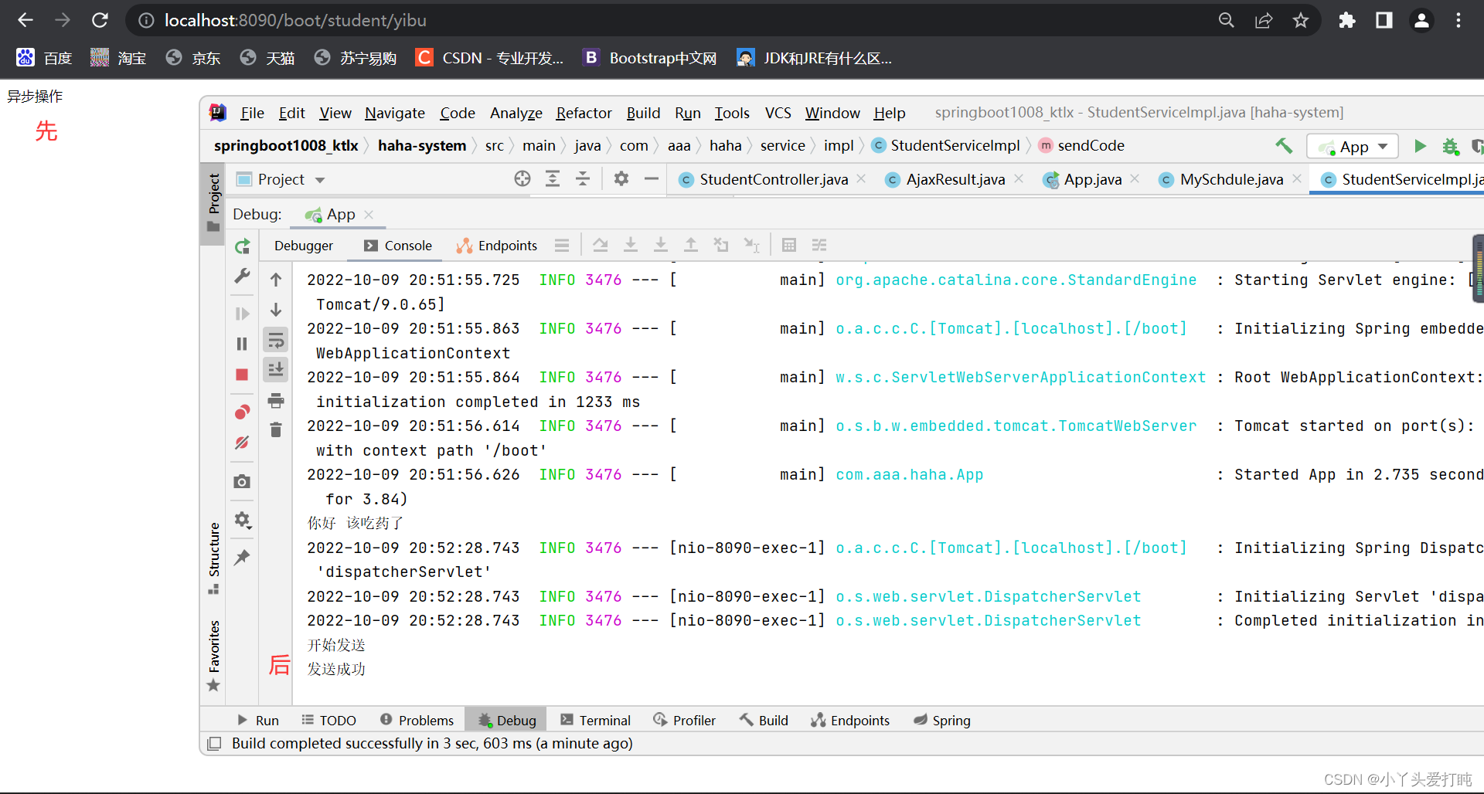Click the red Stop icon in Debug panel

(x=242, y=375)
